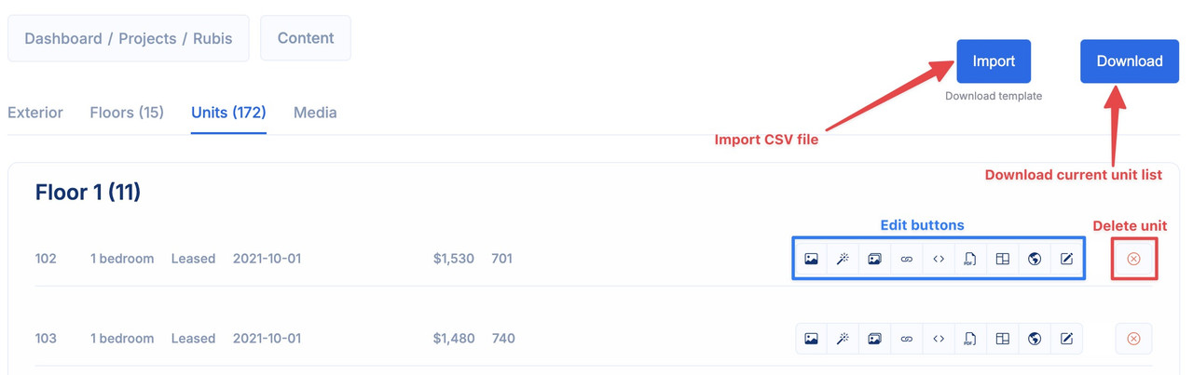Switch to the Media tab
1193x375 pixels.
[315, 113]
